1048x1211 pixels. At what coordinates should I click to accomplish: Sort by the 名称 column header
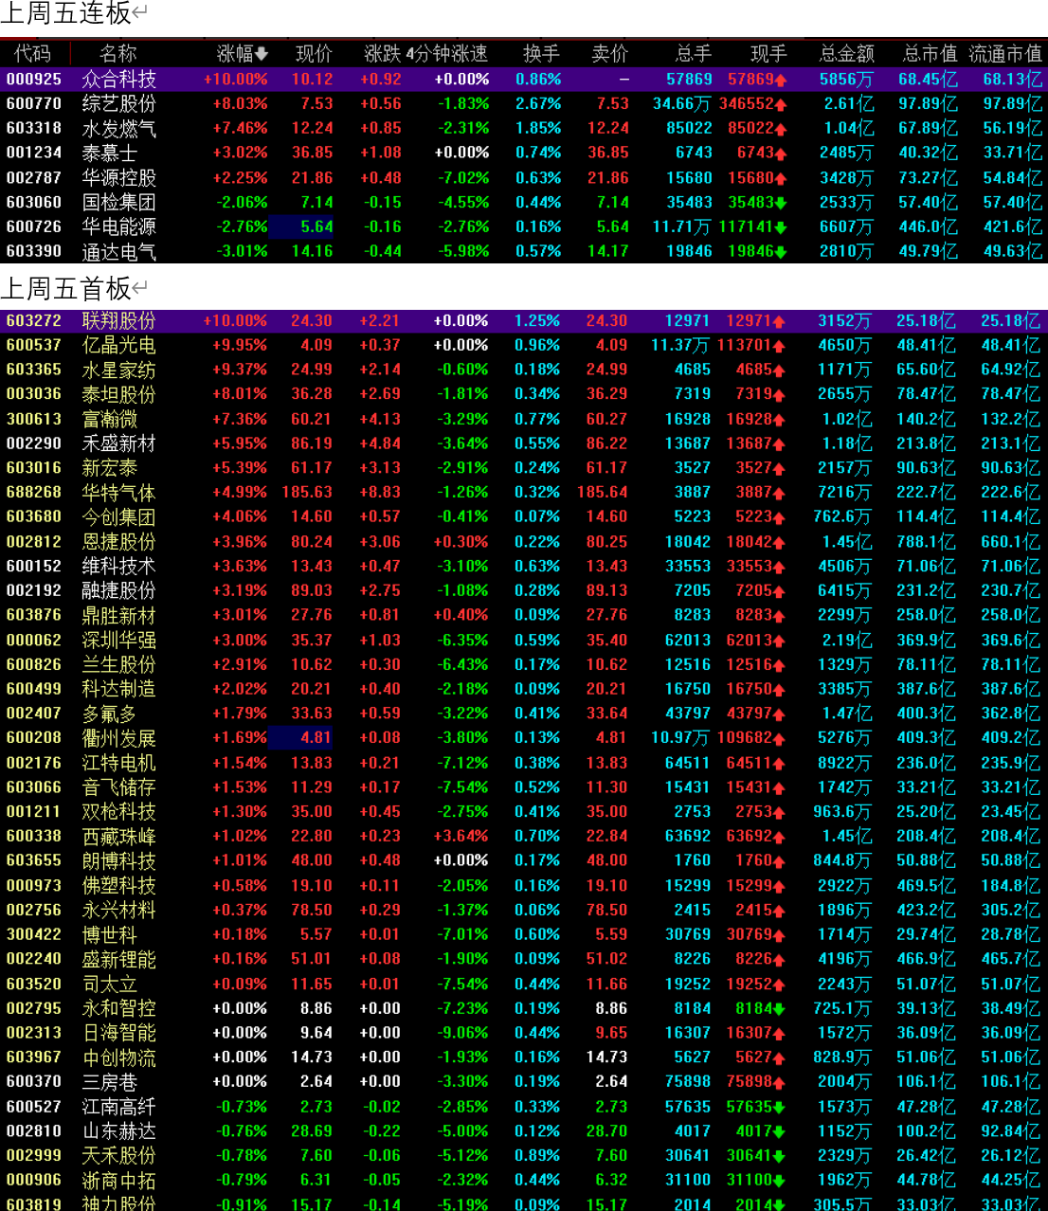point(117,54)
